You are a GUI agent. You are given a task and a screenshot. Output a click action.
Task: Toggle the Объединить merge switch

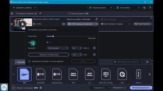click(x=126, y=88)
